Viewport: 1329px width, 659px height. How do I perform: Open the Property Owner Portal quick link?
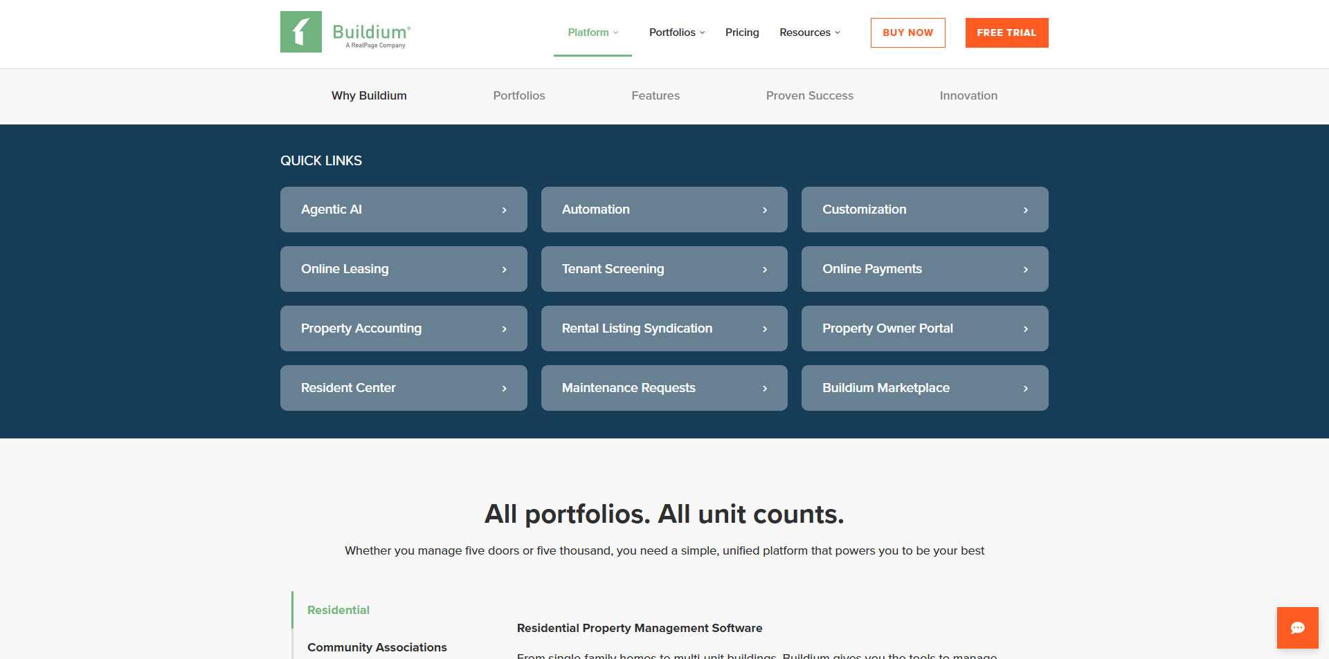coord(925,328)
